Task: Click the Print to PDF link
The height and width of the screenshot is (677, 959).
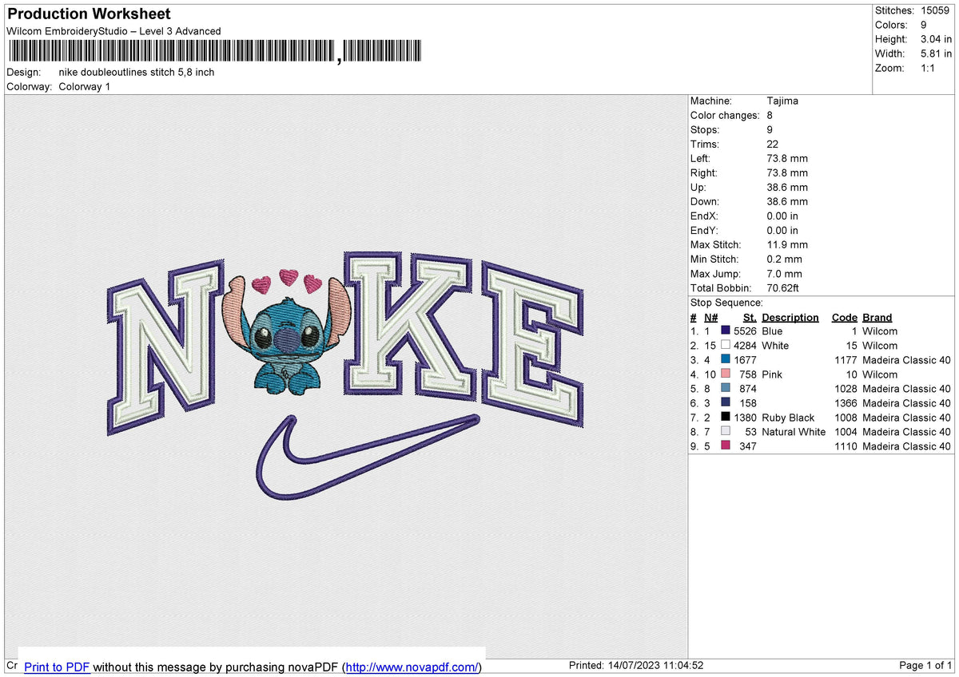Action: (x=57, y=667)
